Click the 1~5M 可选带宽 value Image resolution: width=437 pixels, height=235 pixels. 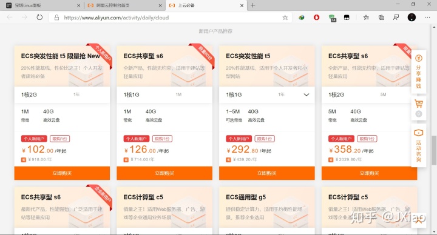click(x=233, y=111)
